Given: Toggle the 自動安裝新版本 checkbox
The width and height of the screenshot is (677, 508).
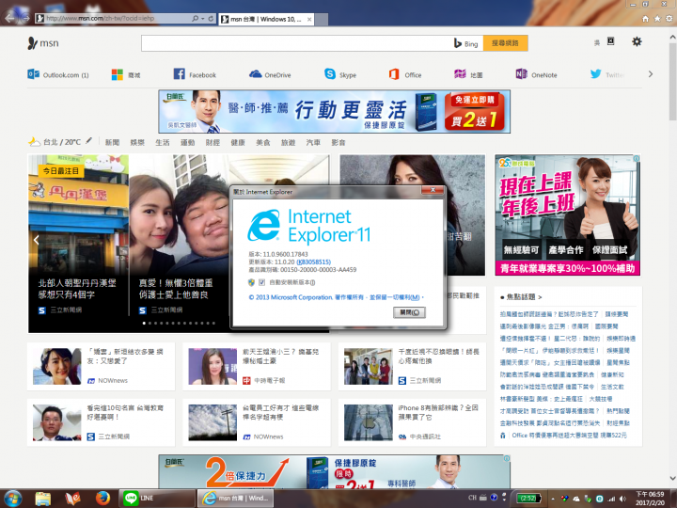Looking at the screenshot, I should [261, 282].
